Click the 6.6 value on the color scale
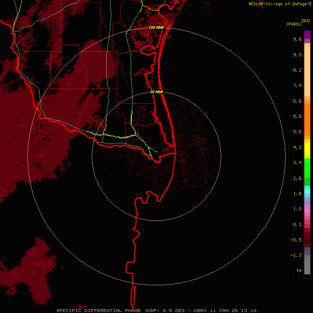 pyautogui.click(x=297, y=101)
